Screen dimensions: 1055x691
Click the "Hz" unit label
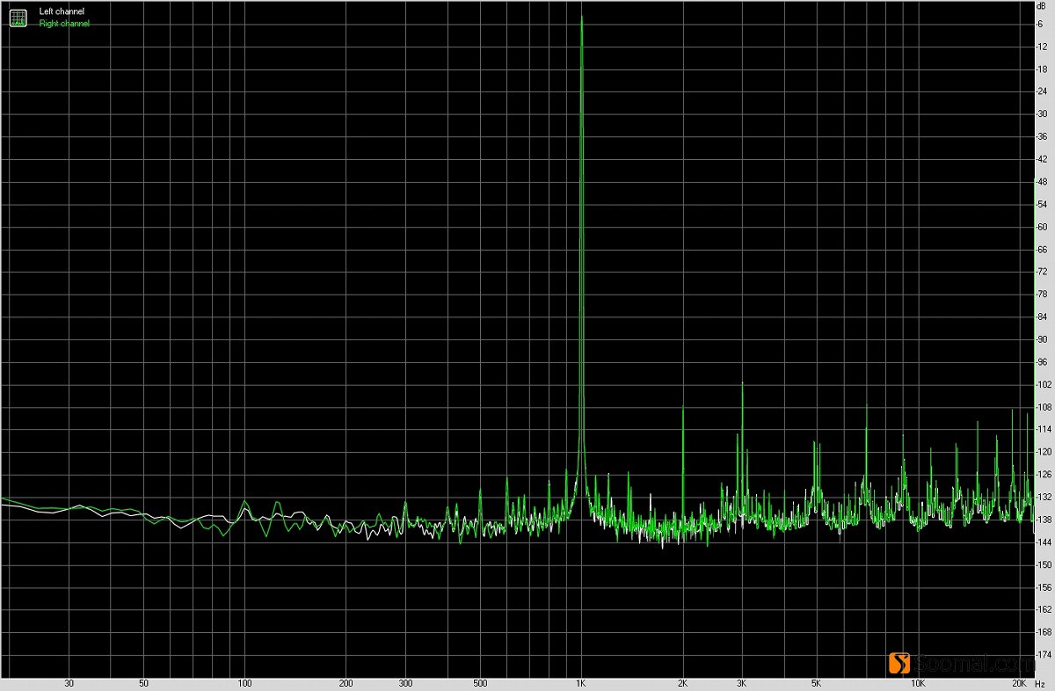point(1039,683)
